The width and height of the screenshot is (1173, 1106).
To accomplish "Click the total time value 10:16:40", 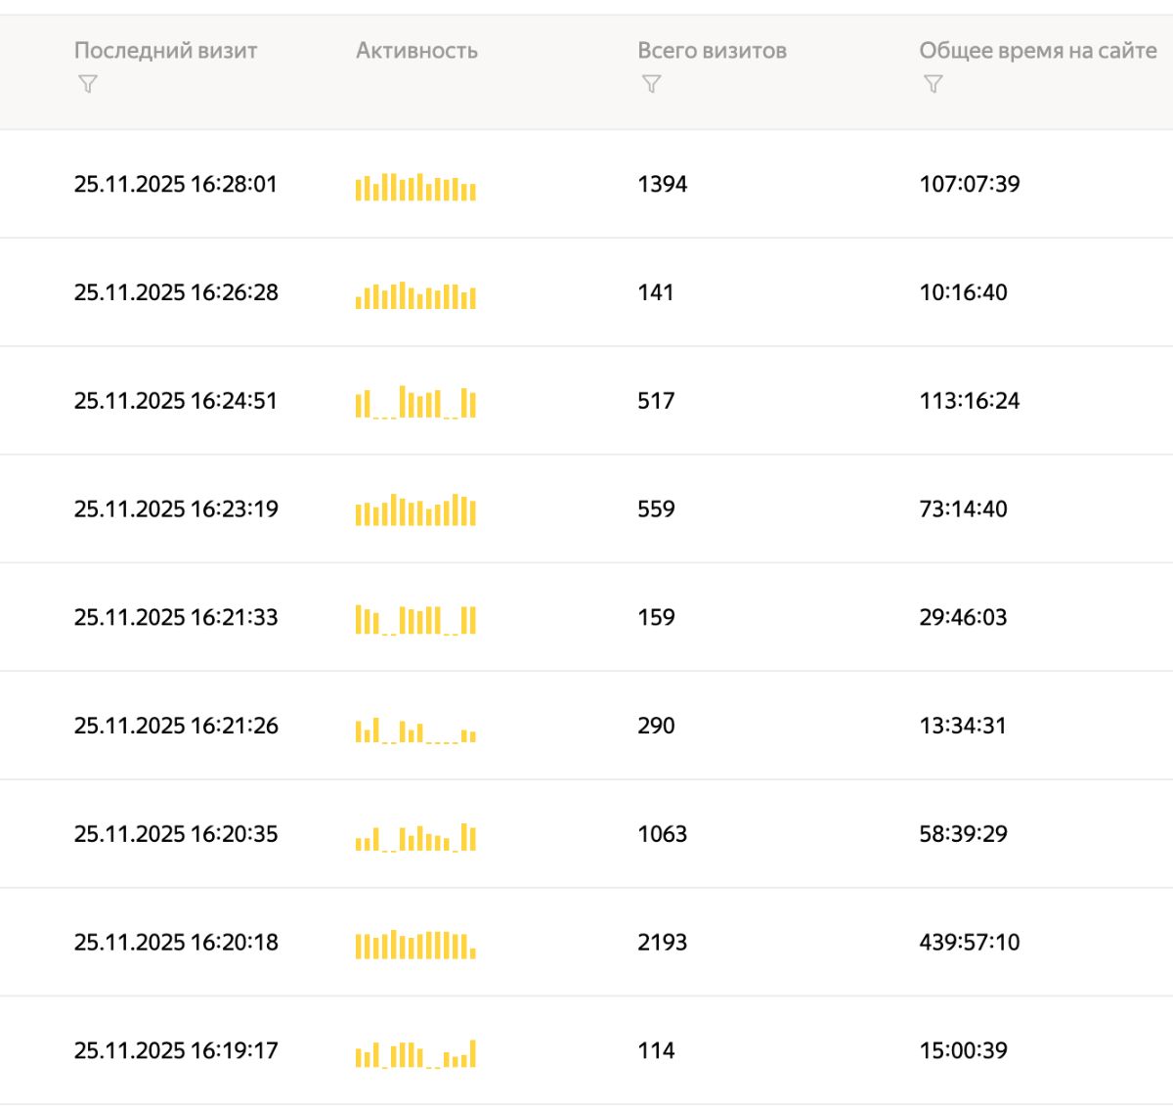I will click(963, 292).
